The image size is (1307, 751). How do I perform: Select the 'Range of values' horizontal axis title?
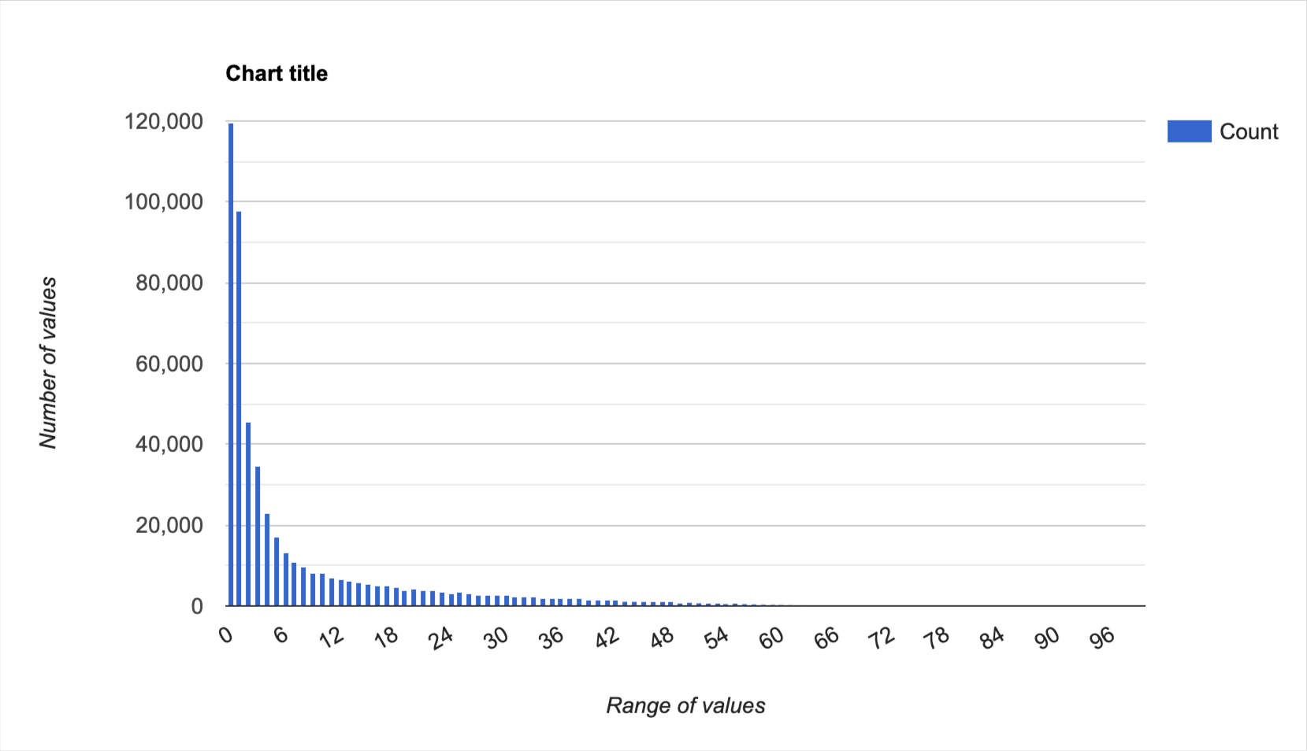[685, 705]
